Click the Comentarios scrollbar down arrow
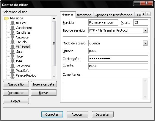The height and width of the screenshot is (121, 155). tap(145, 97)
